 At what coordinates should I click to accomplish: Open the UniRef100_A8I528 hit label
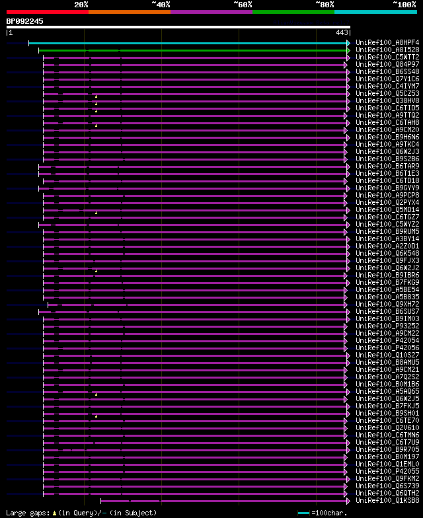387,50
